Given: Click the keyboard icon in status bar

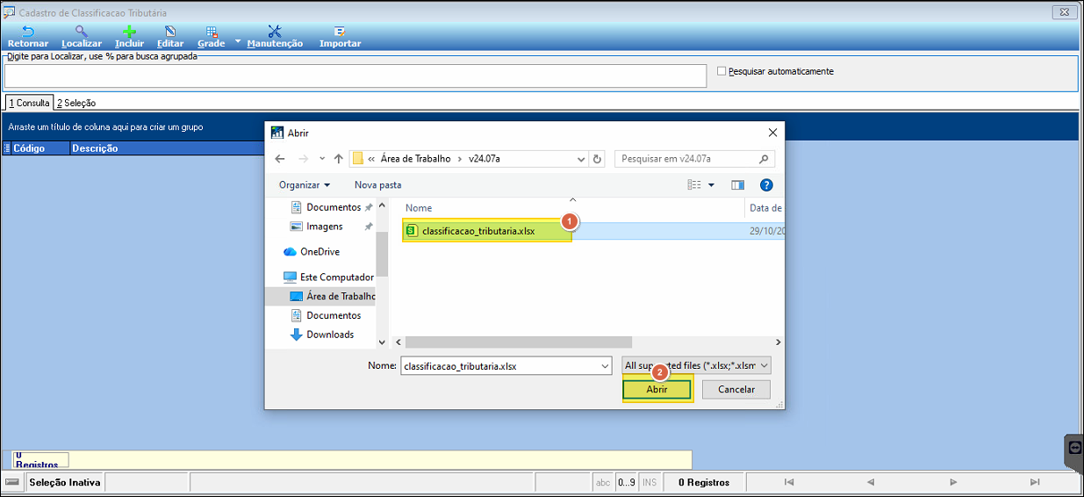Looking at the screenshot, I should [x=12, y=482].
